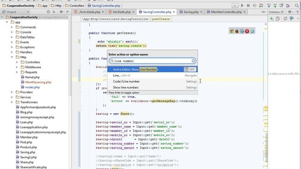The image size is (301, 169).
Task: Open the run configuration dropdown
Action: click(x=235, y=6)
